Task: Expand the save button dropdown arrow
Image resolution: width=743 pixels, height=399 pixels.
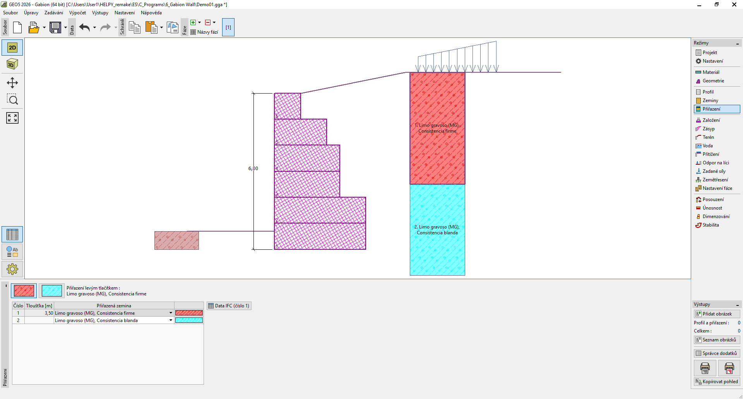Action: pos(65,27)
